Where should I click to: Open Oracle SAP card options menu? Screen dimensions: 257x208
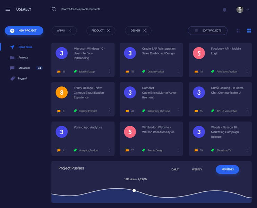tap(178, 71)
